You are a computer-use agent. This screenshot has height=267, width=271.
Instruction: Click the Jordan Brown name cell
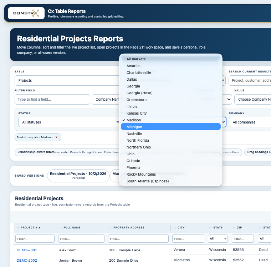point(70,261)
